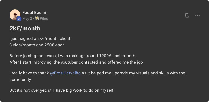Viewport: 209px width, 102px height.
Task: Click the May 2 post timestamp
Action: [27, 19]
